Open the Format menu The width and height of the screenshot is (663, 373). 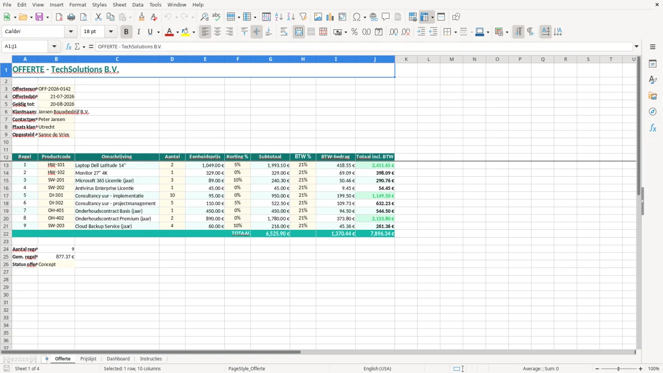click(x=78, y=4)
